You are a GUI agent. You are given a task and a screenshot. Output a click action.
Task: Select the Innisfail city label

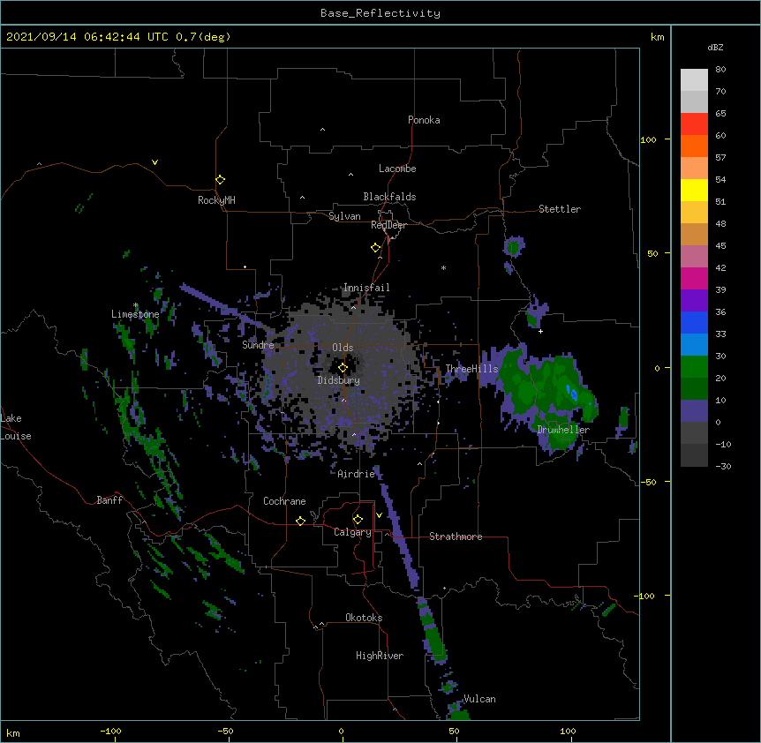pyautogui.click(x=366, y=288)
